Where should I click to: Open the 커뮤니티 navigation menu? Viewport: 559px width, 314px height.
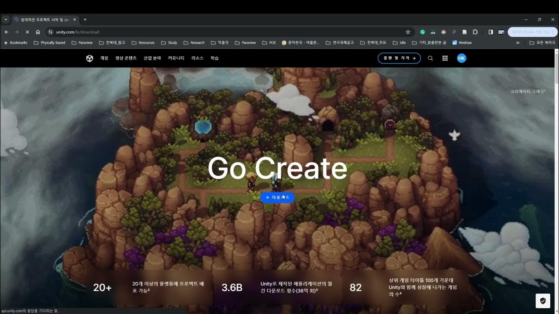[x=176, y=58]
